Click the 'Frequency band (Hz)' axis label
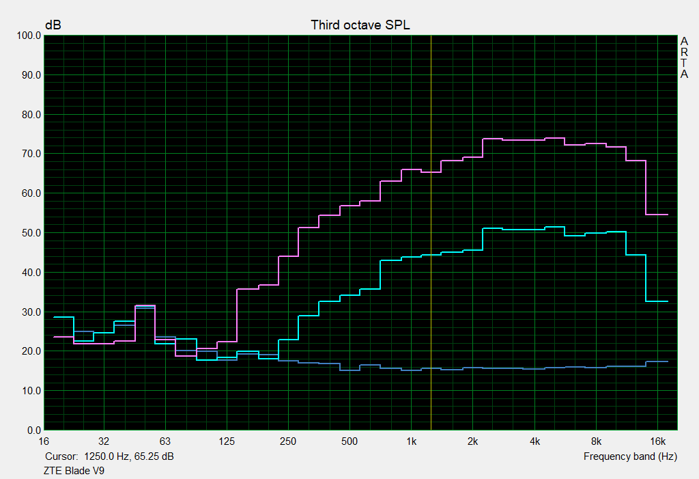Image resolution: width=699 pixels, height=479 pixels. click(x=630, y=456)
